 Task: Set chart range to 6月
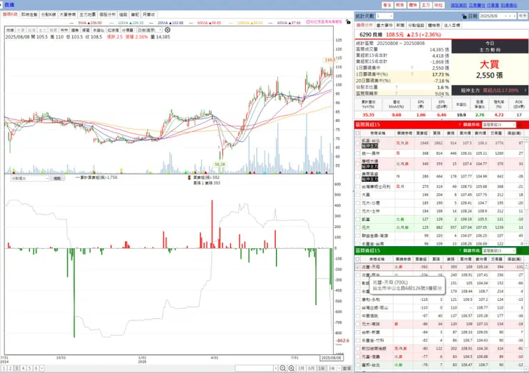(x=311, y=368)
